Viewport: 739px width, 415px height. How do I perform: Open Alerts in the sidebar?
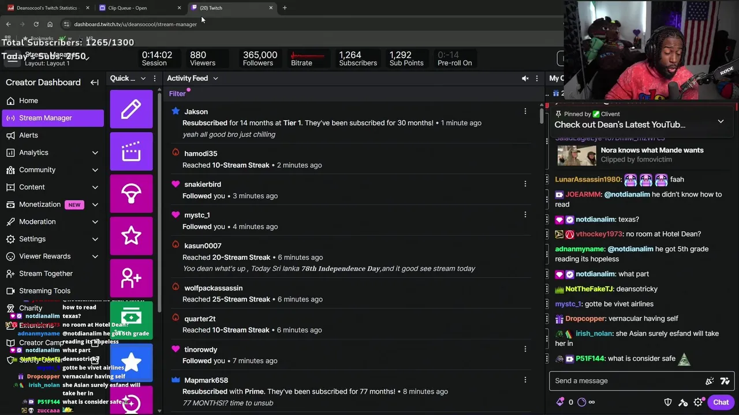tap(52, 135)
